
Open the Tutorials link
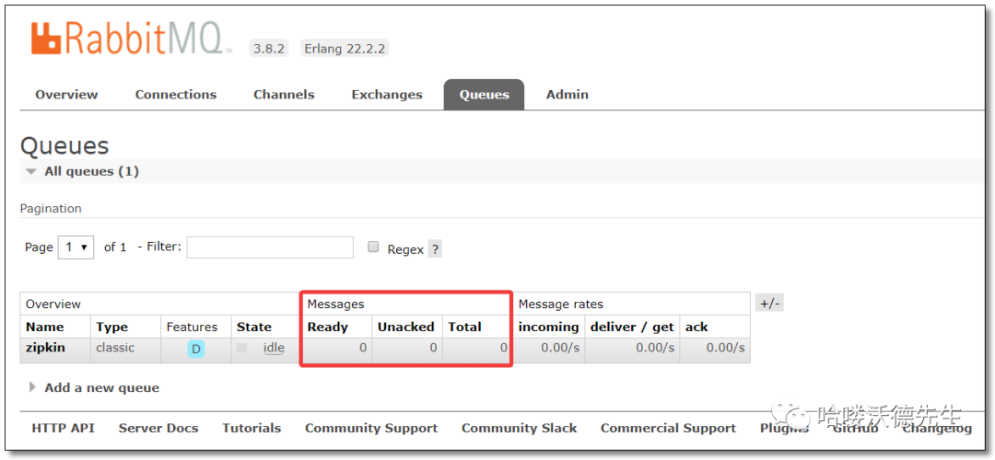252,429
